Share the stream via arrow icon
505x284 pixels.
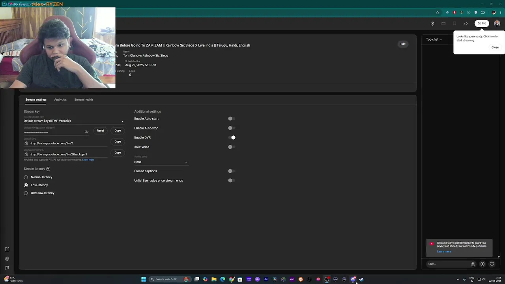coord(466,24)
